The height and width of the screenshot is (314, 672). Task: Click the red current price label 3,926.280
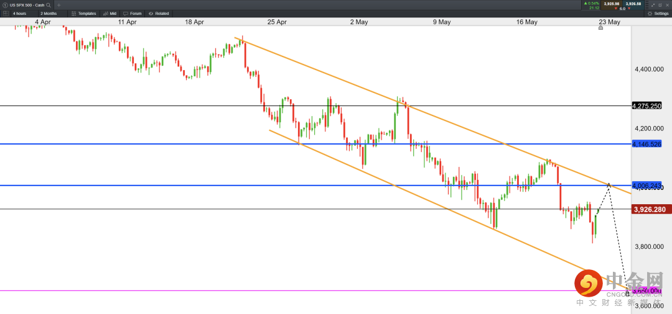pos(651,210)
